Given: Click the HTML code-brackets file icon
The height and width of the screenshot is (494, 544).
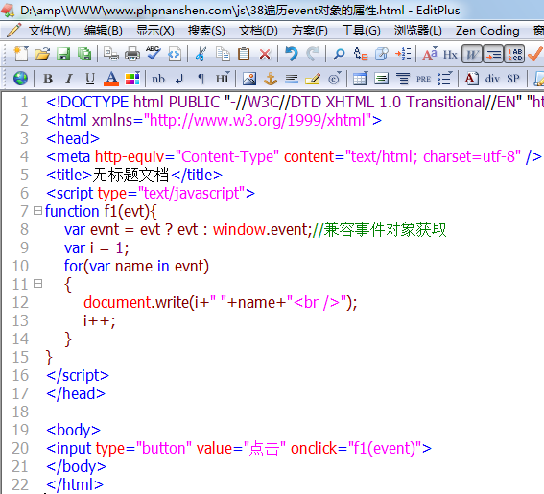Looking at the screenshot, I should click(175, 54).
